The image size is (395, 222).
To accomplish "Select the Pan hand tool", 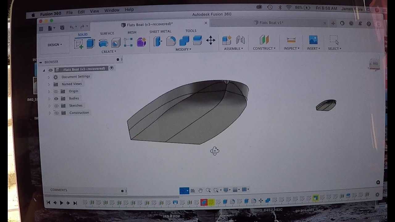I will click(200, 190).
